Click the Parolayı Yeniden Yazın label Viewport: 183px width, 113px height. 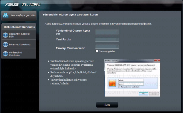click(x=71, y=48)
